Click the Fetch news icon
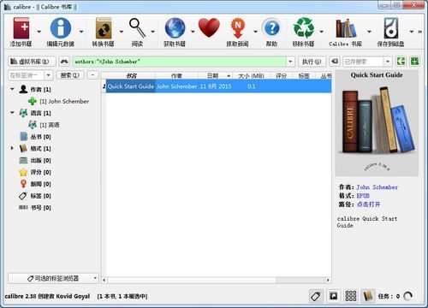 [x=237, y=28]
